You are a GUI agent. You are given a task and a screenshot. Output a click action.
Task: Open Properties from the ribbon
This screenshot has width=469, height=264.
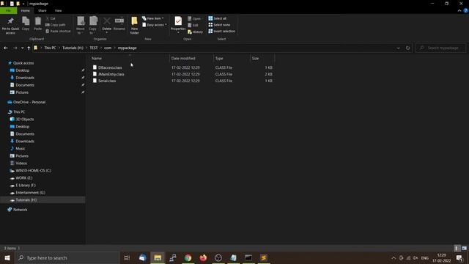(178, 24)
